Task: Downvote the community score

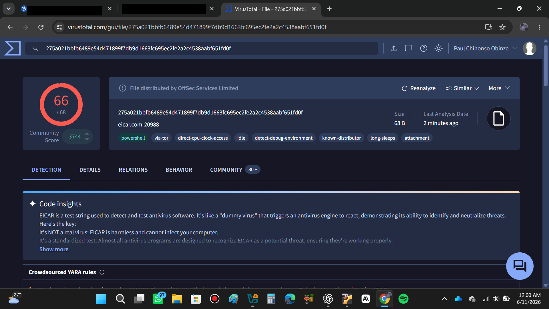Action: point(87,140)
